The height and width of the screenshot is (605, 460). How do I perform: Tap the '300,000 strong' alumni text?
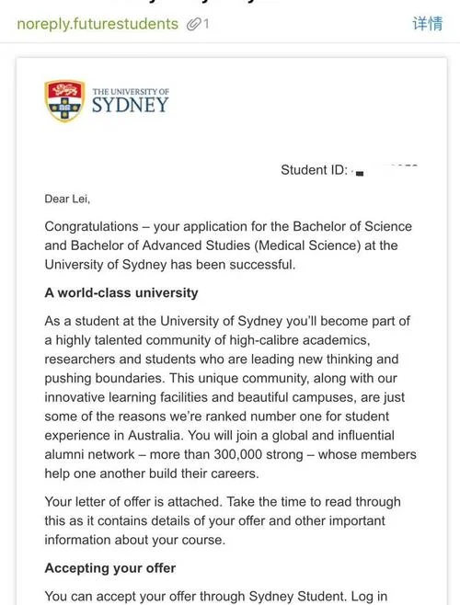tap(259, 454)
